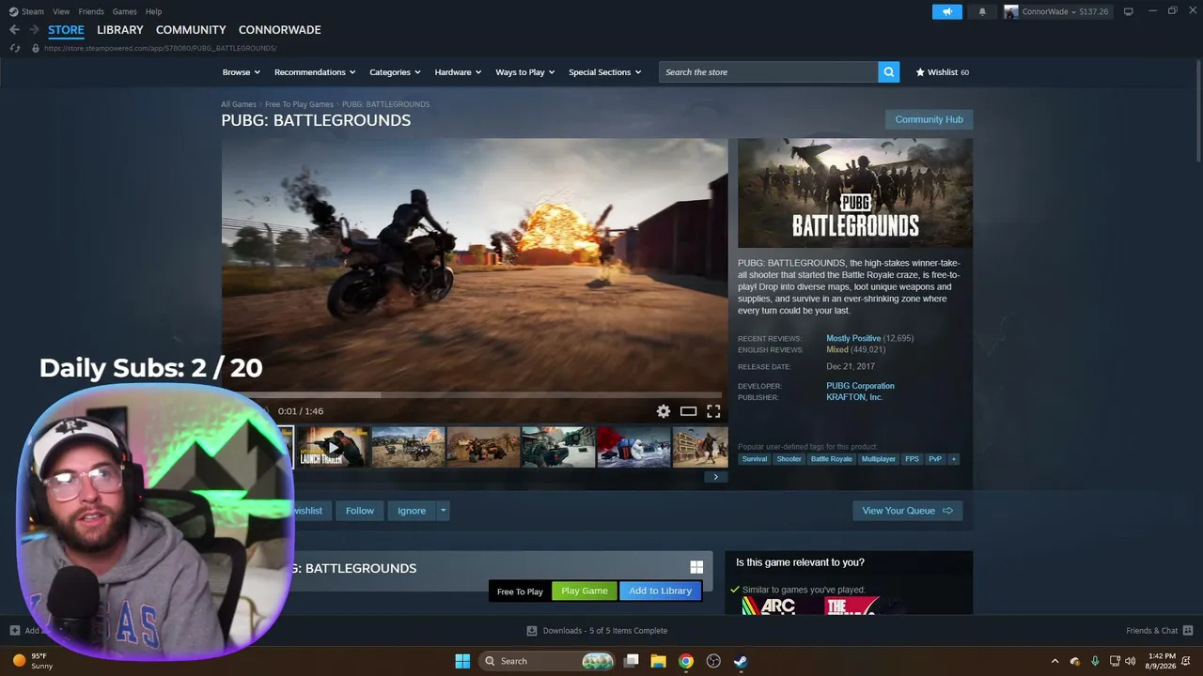Open the Games menu
The height and width of the screenshot is (676, 1203).
[124, 11]
